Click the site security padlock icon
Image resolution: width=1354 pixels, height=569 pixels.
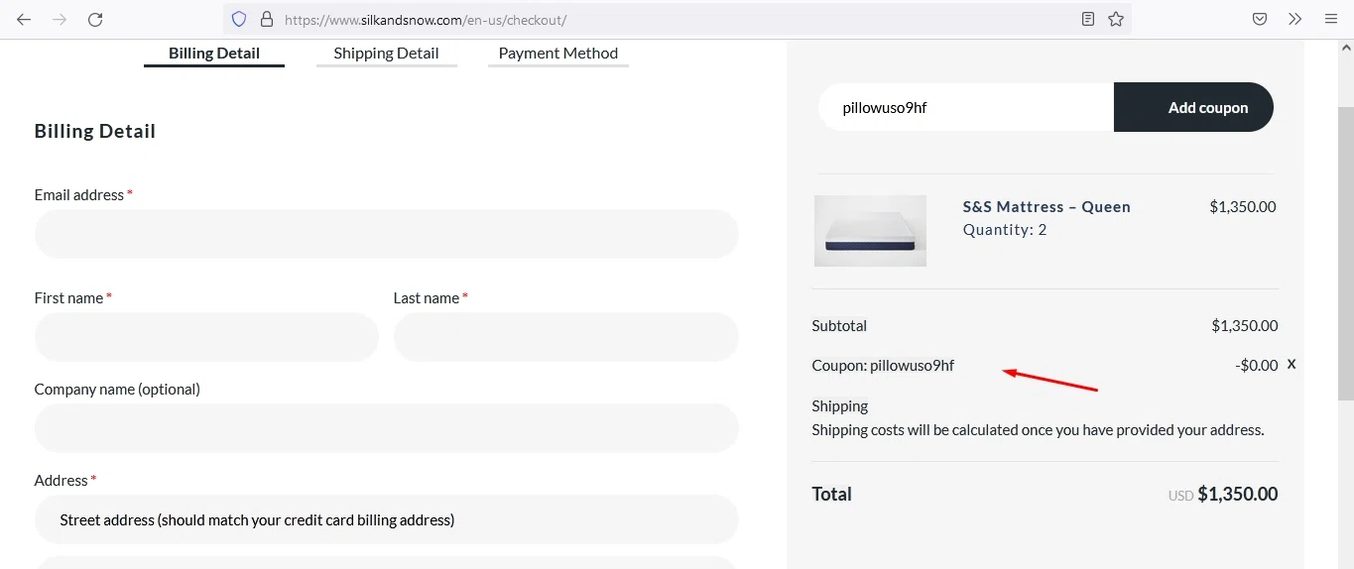pyautogui.click(x=266, y=19)
